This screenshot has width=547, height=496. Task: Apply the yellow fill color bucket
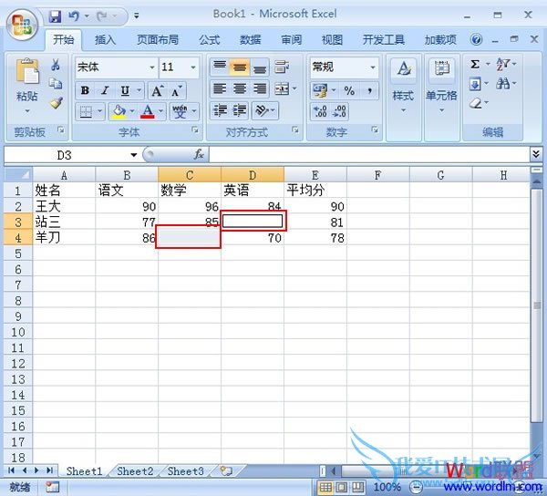[x=119, y=111]
